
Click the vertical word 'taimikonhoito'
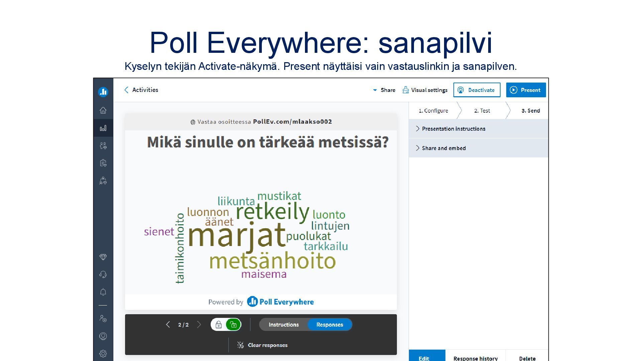tap(180, 248)
